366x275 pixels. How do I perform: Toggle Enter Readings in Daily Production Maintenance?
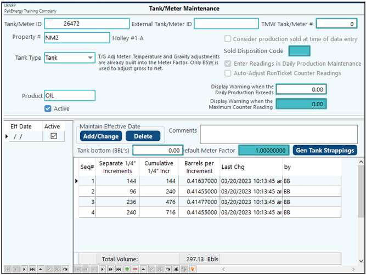(x=228, y=64)
